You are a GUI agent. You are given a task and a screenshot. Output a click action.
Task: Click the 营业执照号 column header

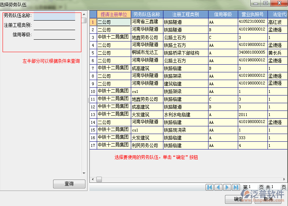252,14
